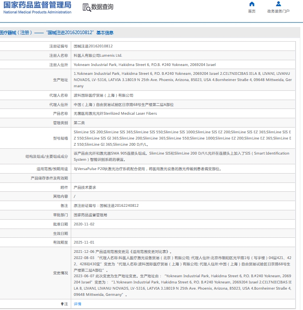This screenshot has width=303, height=310.
Task: Click the 代理人名称 label
Action: [x=59, y=95]
